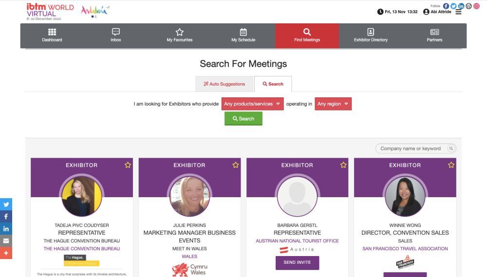Click the name JULIE PERKINS
The width and height of the screenshot is (487, 277).
[x=189, y=225]
